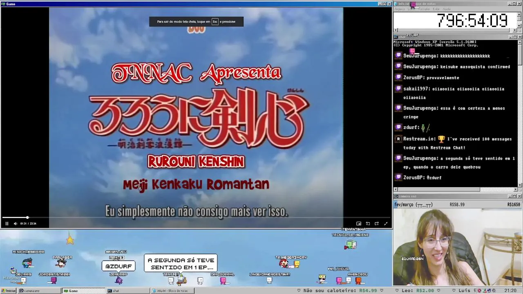The height and width of the screenshot is (294, 523).
Task: Open the Arquivo menu in info.txt Notepad
Action: point(400,9)
